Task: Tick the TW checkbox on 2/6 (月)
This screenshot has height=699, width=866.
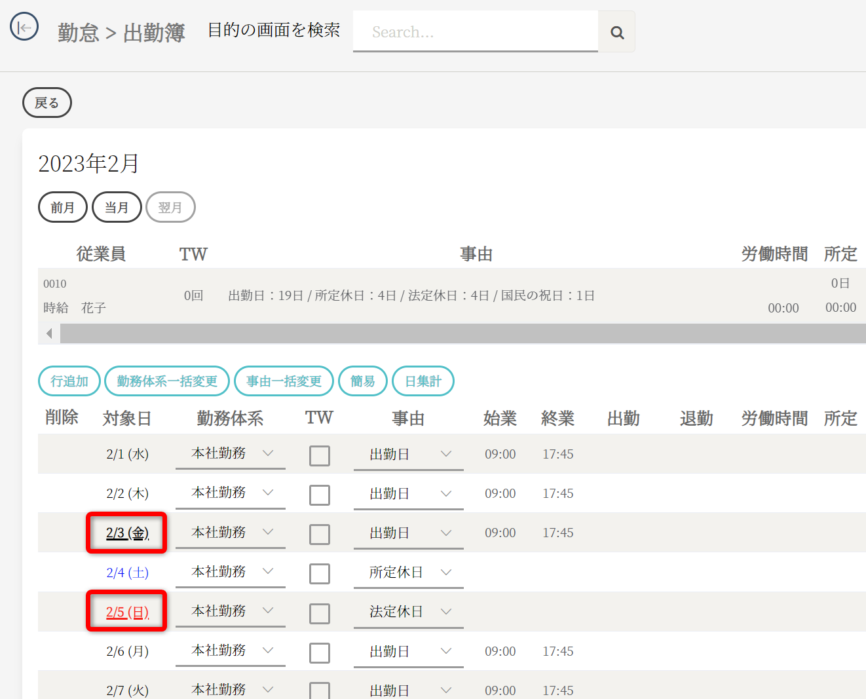Action: [320, 652]
